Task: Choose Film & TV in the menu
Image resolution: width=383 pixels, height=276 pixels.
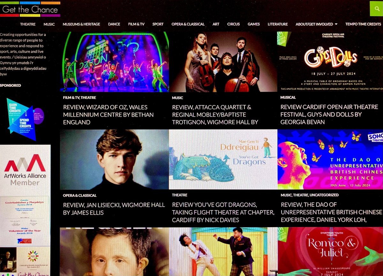Action: click(x=136, y=24)
